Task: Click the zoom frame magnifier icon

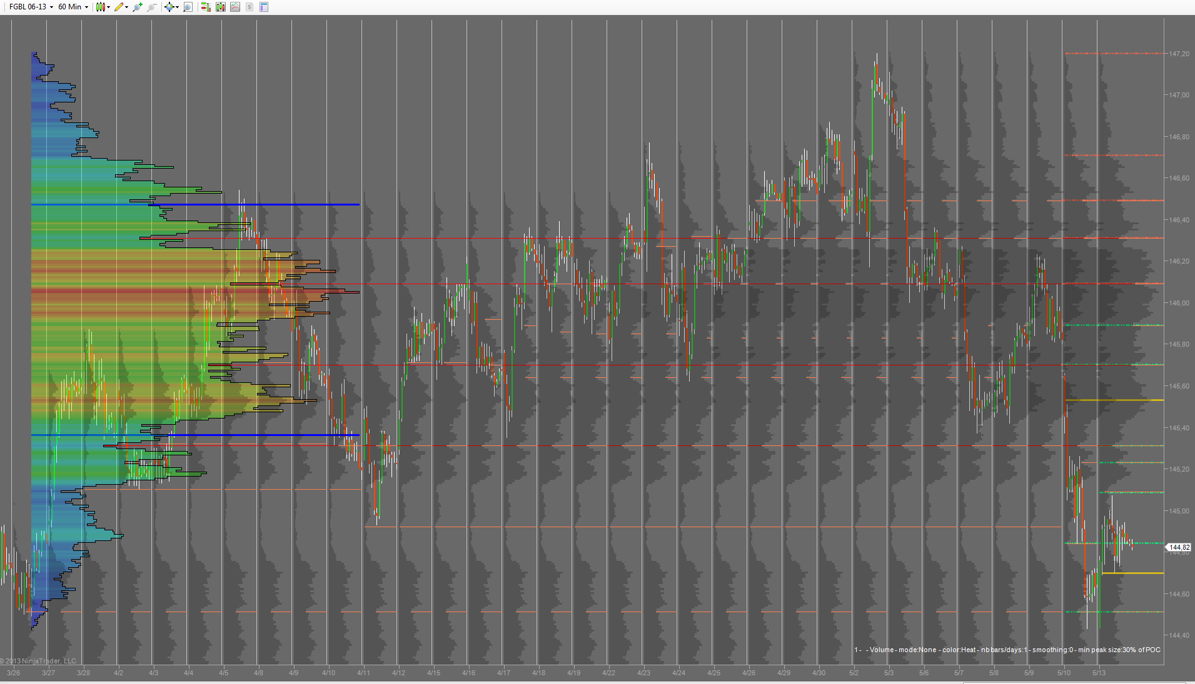Action: [x=188, y=7]
